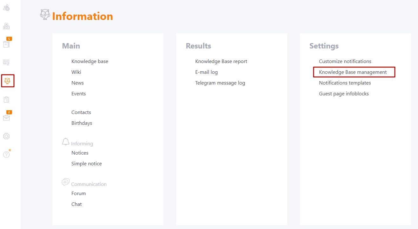Open Telegram message log
Screen dimensions: 418x229
pos(220,83)
